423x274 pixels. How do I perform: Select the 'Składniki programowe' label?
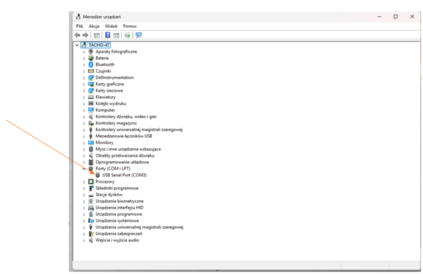tap(117, 188)
